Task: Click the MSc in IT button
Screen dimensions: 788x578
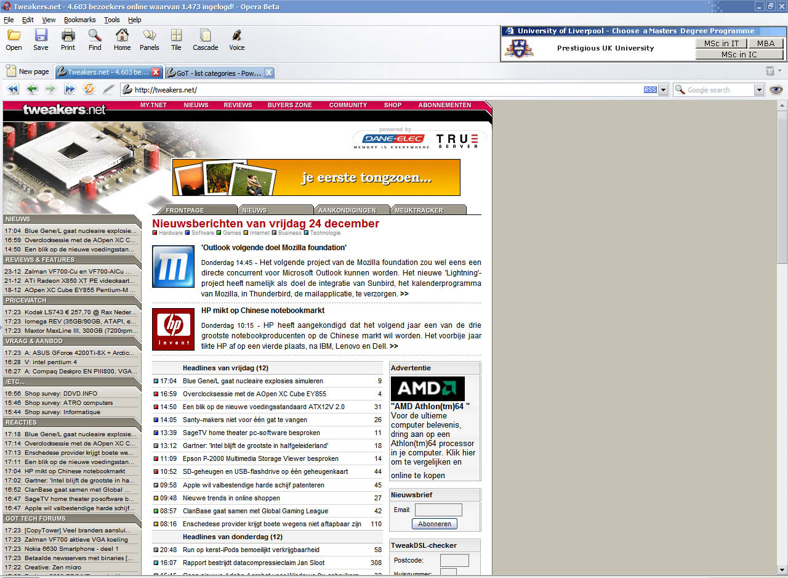Action: [x=722, y=43]
